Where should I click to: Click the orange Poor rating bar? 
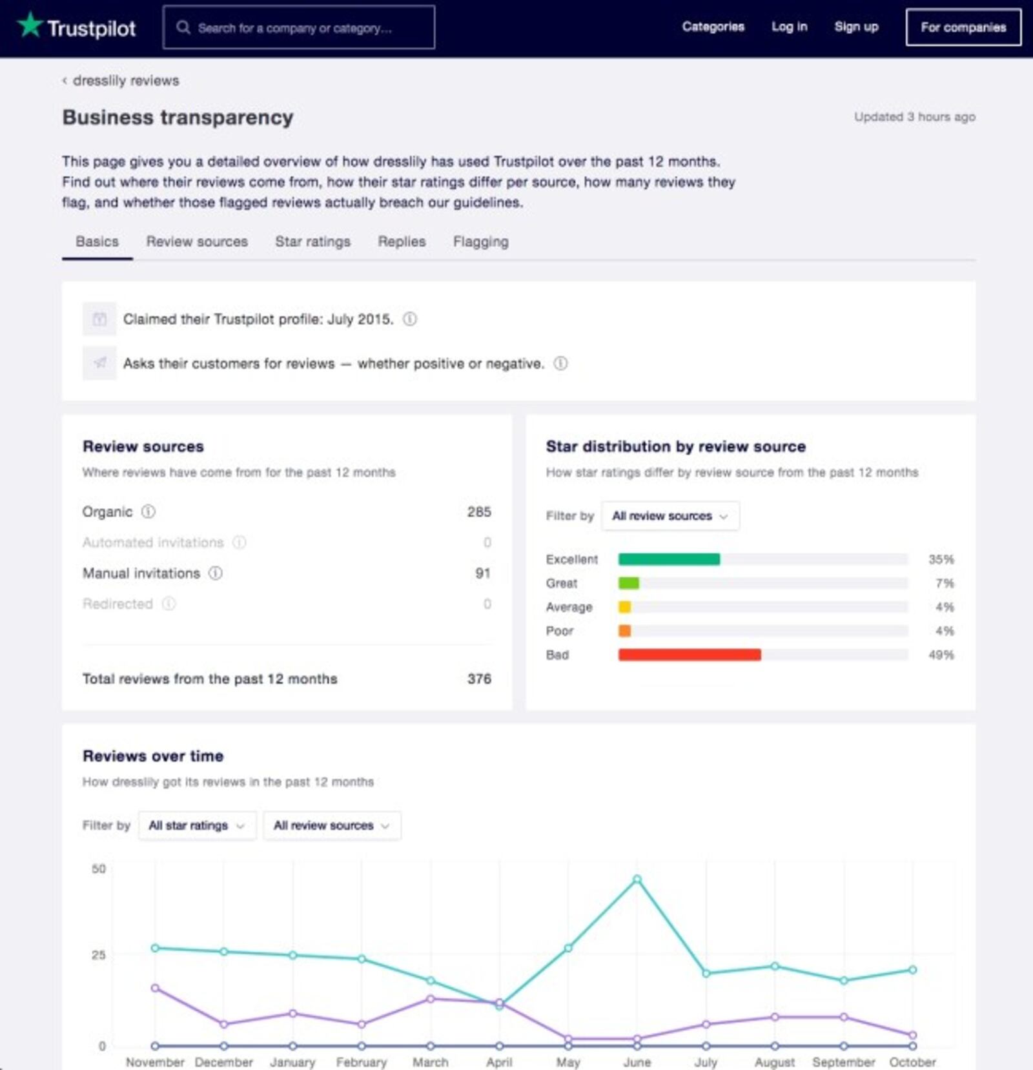click(x=624, y=631)
